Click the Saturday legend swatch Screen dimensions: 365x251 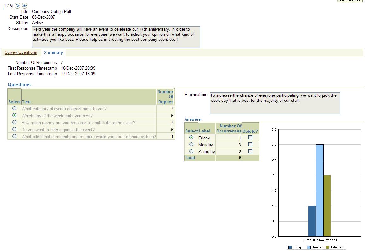[328, 247]
